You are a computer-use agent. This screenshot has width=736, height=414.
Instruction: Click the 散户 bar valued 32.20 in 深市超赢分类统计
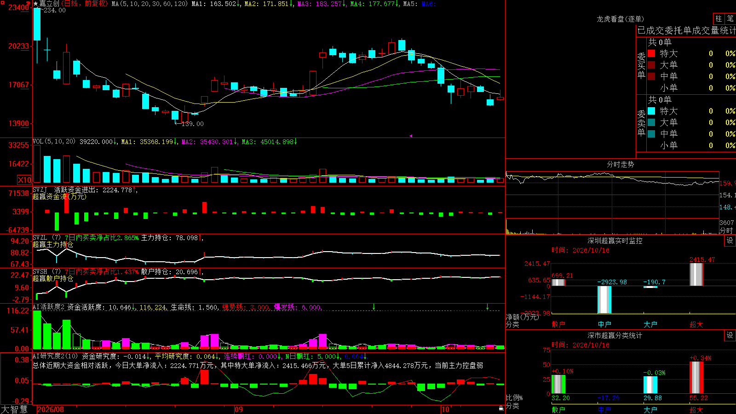point(558,384)
